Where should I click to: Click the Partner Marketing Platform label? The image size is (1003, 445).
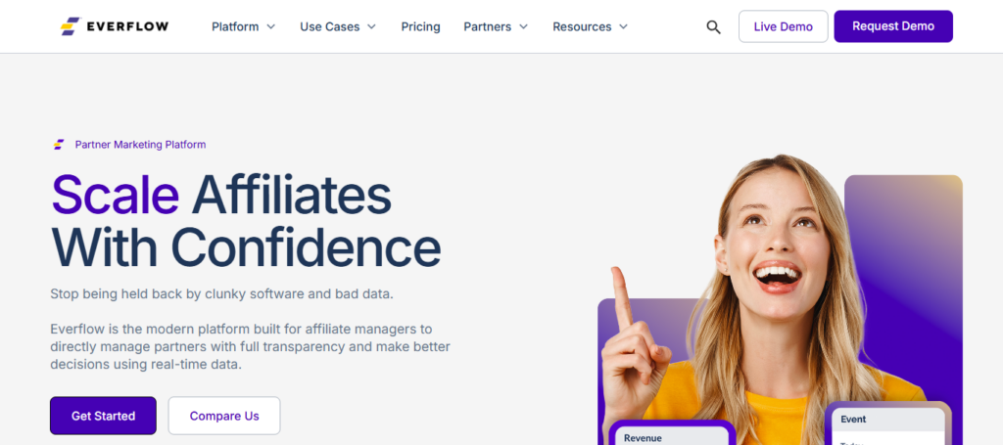coord(140,145)
